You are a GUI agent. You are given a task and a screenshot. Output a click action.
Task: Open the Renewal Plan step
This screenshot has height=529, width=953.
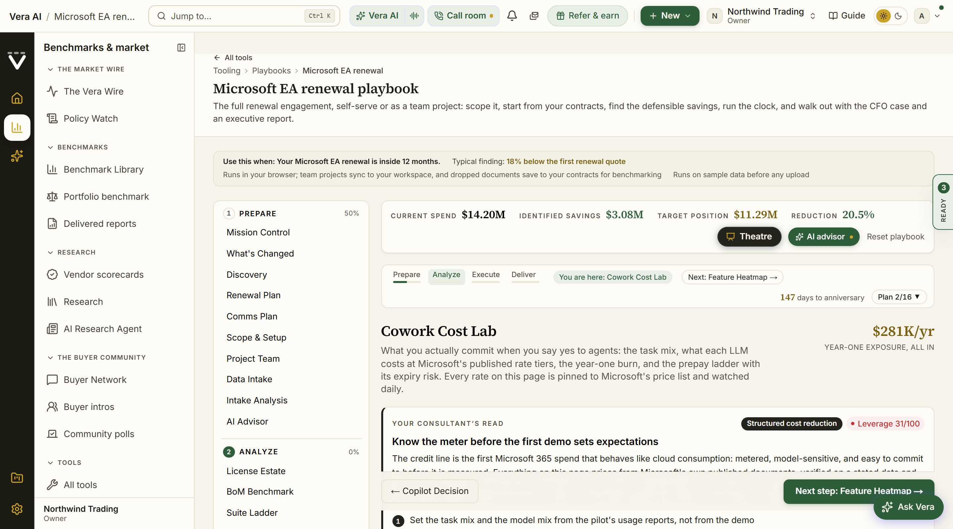coord(253,295)
